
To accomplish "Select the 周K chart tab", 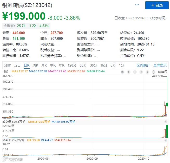I will (x=35, y=65).
